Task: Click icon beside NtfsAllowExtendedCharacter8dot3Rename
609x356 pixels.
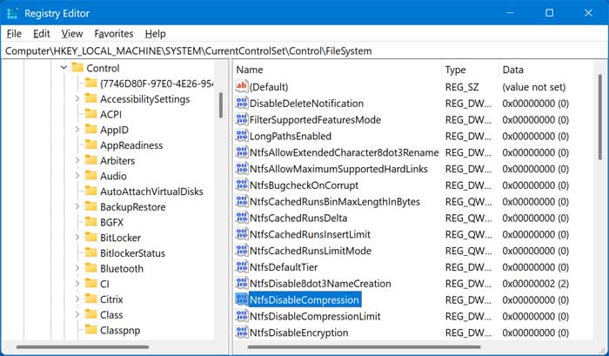Action: [x=242, y=152]
